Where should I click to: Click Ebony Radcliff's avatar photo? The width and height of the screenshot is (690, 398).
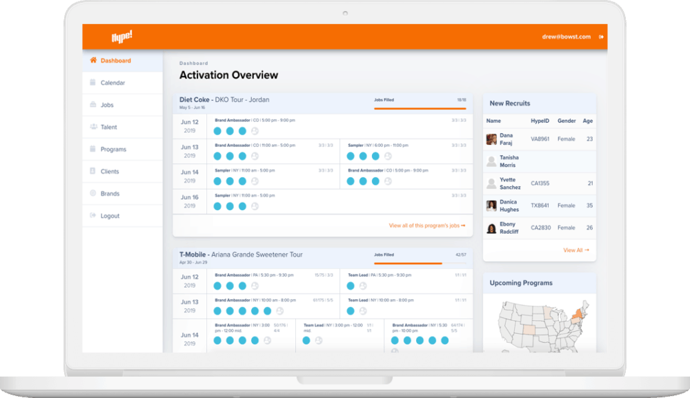[491, 228]
